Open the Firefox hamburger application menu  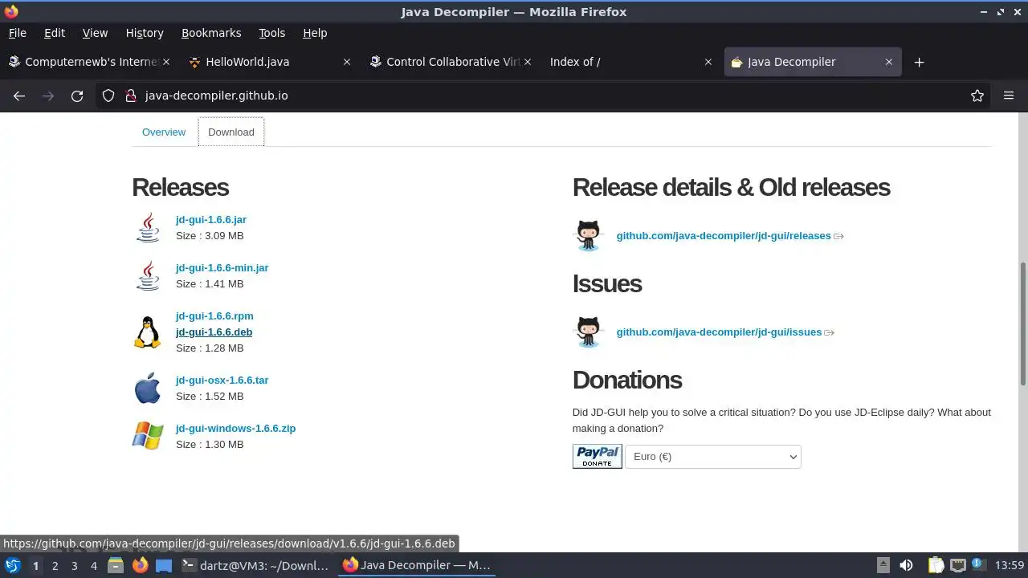coord(1009,96)
